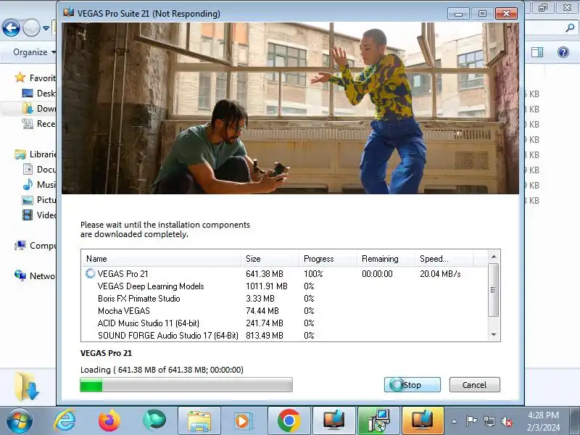Open the Windows Start menu
This screenshot has width=580, height=435.
pos(20,420)
